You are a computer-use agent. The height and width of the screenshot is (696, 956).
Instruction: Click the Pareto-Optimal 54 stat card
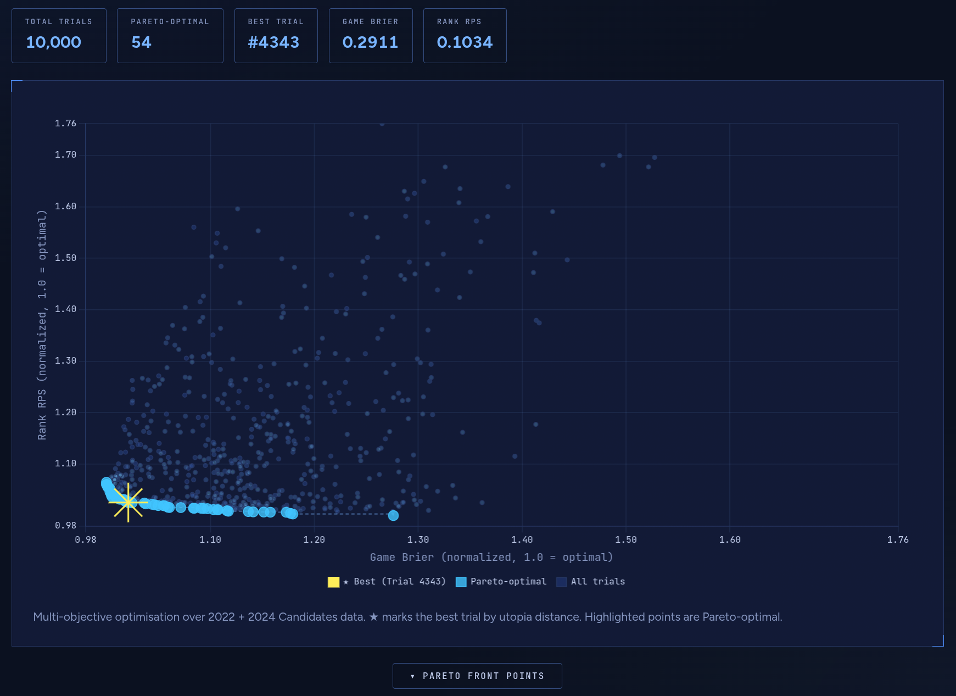coord(170,36)
